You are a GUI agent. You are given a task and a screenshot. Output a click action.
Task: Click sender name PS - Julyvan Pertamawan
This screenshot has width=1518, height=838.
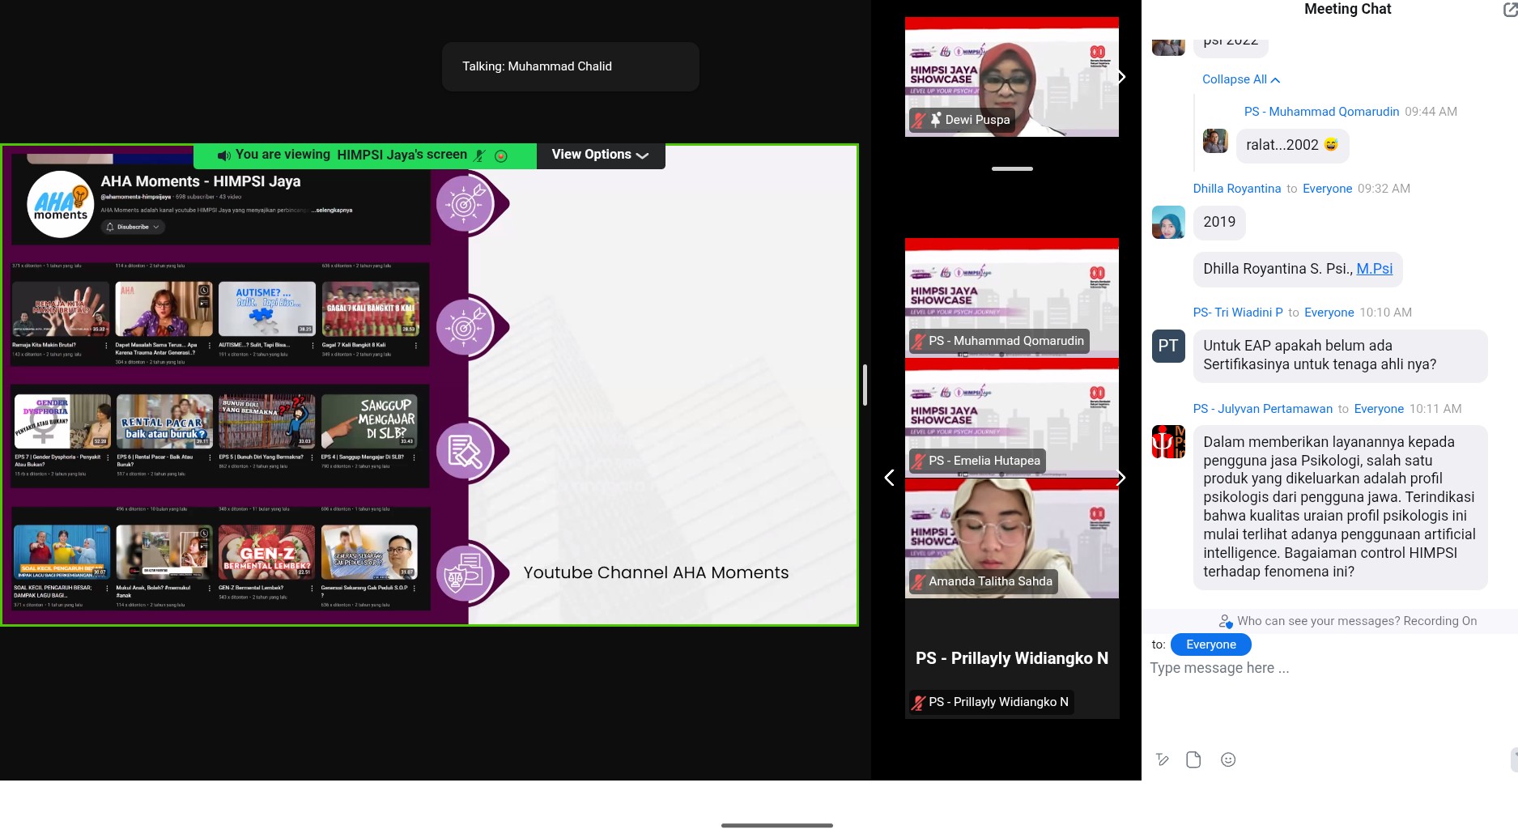click(1263, 409)
